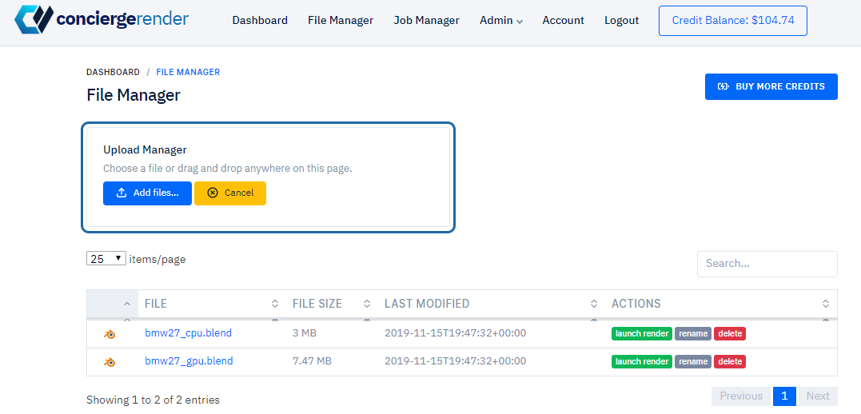Click FILE MANAGER breadcrumb link

(188, 72)
